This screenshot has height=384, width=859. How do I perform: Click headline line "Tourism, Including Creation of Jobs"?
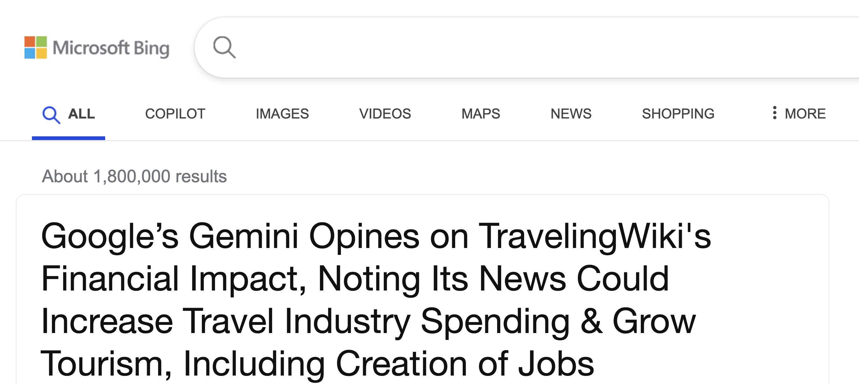click(x=317, y=364)
